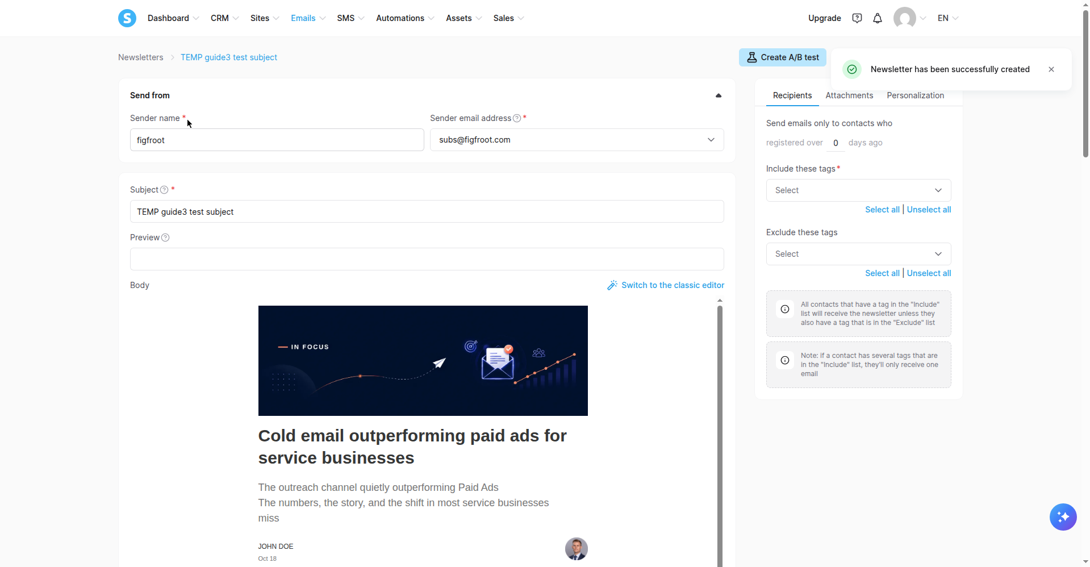Viewport: 1090px width, 567px height.
Task: Click the user avatar icon
Action: 904,18
